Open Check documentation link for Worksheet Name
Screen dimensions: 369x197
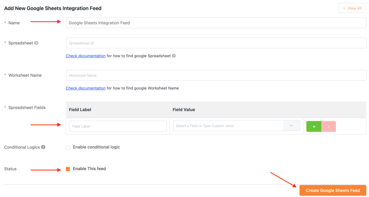(x=86, y=88)
